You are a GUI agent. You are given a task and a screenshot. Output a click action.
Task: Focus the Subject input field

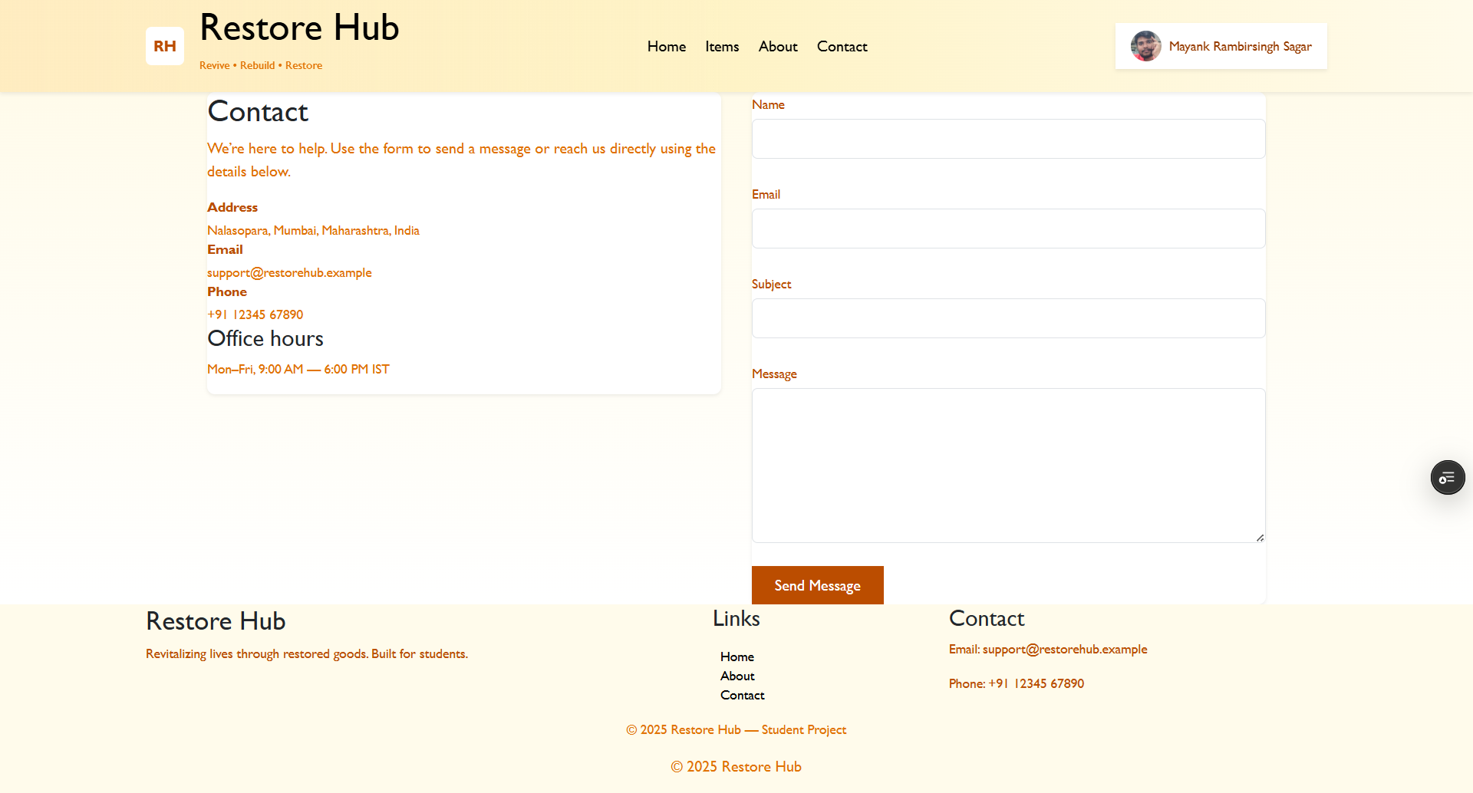(x=1008, y=318)
